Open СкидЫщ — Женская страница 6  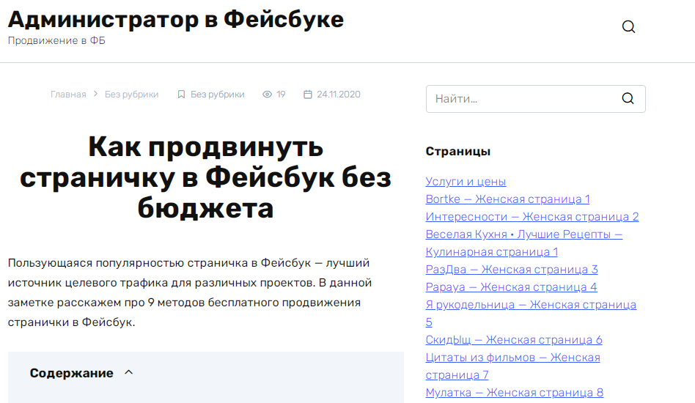pos(514,340)
